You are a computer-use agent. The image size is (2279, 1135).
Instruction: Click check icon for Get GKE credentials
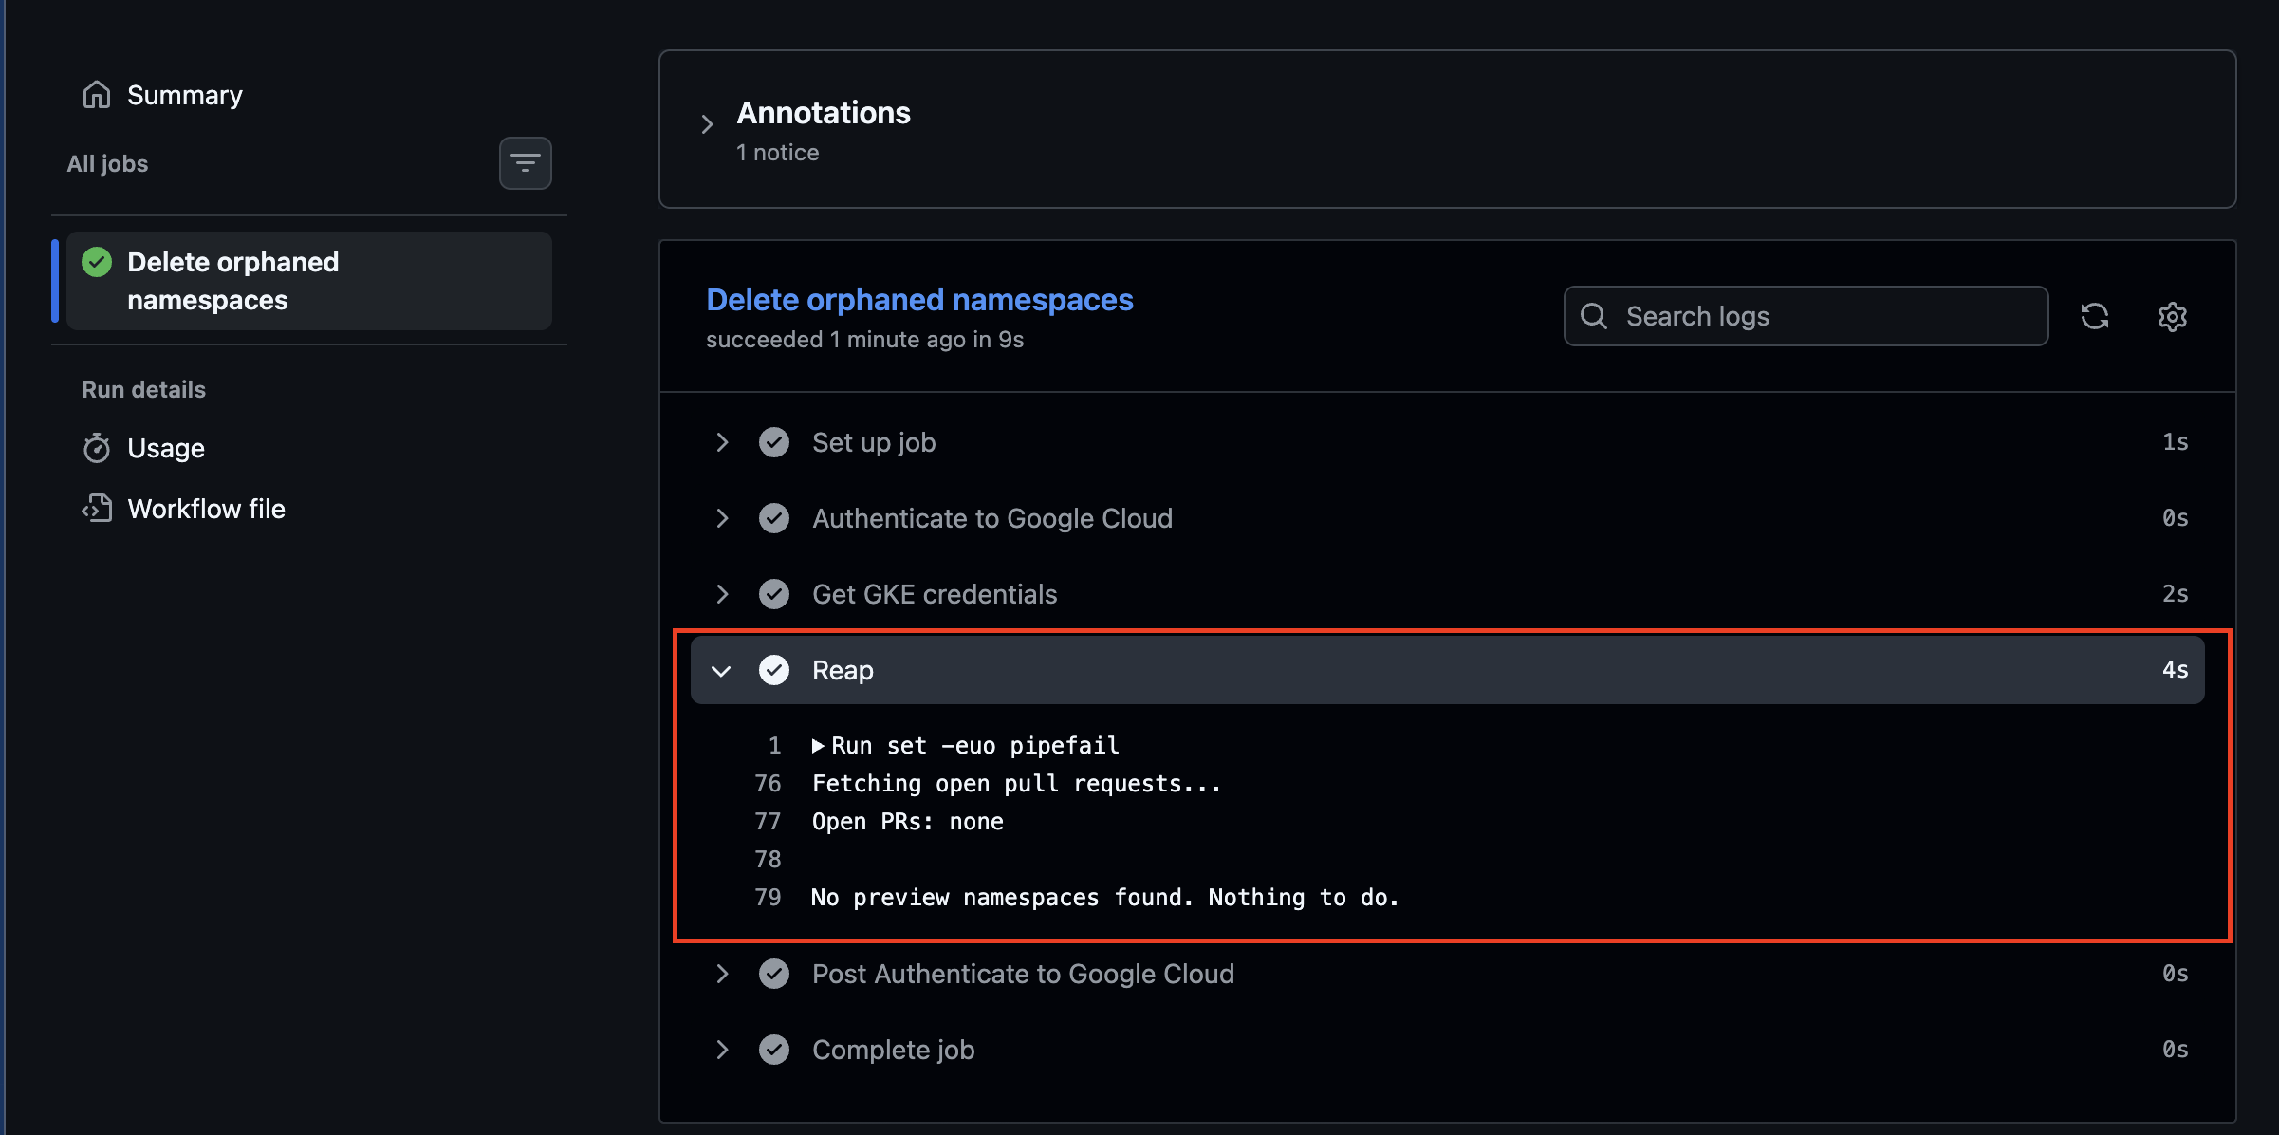774,594
